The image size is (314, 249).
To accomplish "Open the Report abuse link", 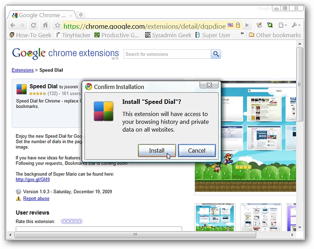I will tap(36, 199).
